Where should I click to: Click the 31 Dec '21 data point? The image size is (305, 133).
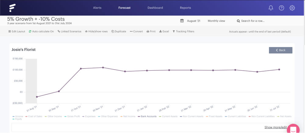pos(125,71)
